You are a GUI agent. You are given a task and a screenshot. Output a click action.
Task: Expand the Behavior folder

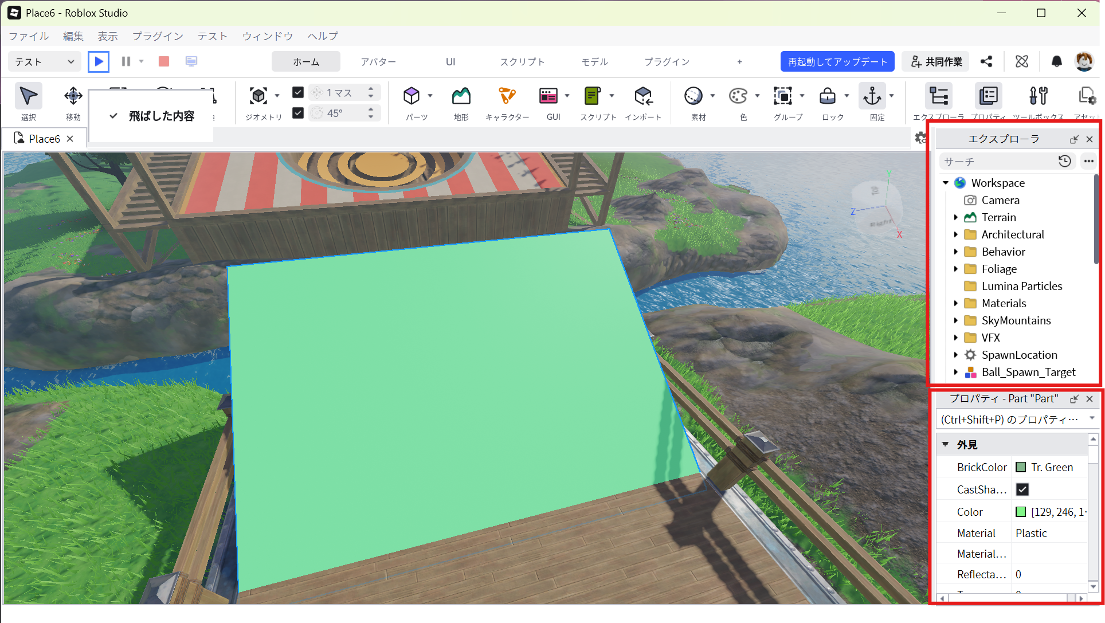point(956,252)
